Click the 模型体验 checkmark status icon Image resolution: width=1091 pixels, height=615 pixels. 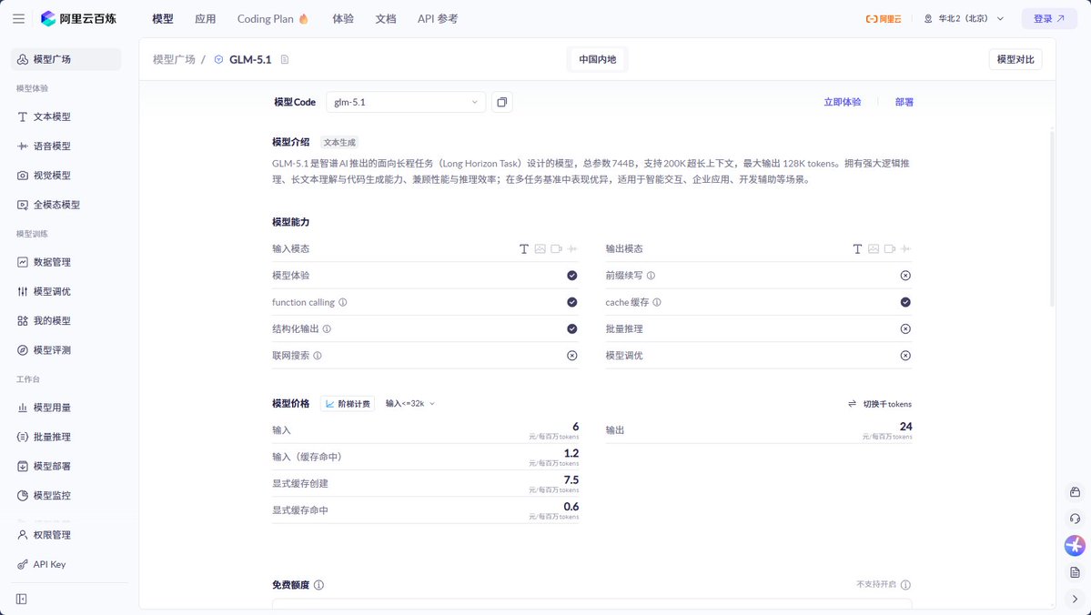click(x=572, y=276)
